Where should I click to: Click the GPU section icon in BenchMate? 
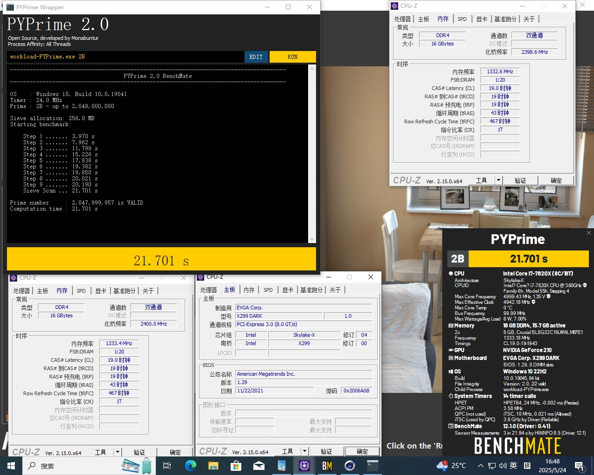451,350
